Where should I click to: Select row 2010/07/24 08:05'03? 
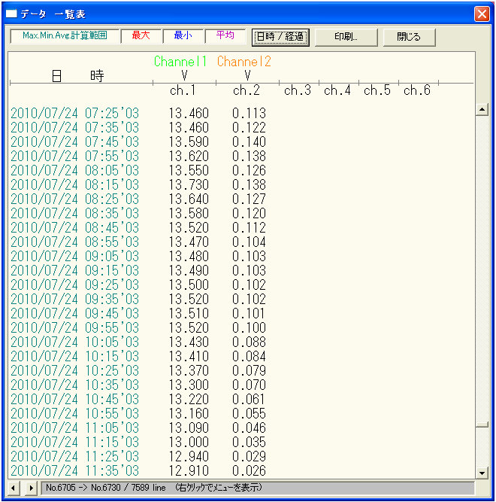point(138,171)
